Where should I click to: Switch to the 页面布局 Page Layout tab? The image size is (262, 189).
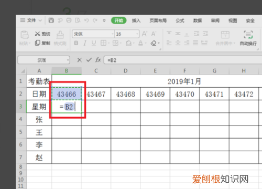point(158,20)
